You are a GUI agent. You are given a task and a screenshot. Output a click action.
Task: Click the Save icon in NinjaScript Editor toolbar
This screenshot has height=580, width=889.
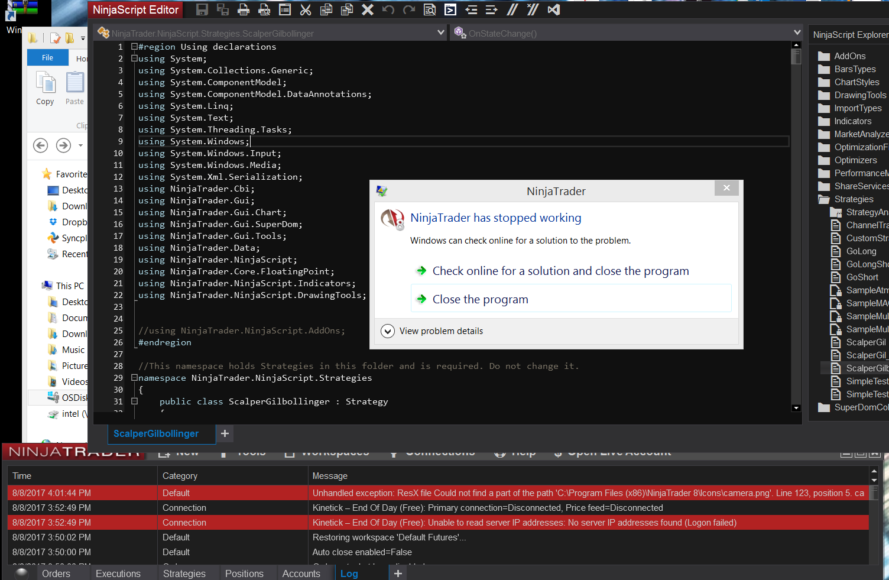tap(202, 9)
